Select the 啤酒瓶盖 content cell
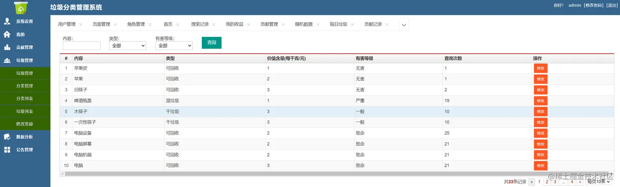The height and width of the screenshot is (187, 620). (x=118, y=100)
